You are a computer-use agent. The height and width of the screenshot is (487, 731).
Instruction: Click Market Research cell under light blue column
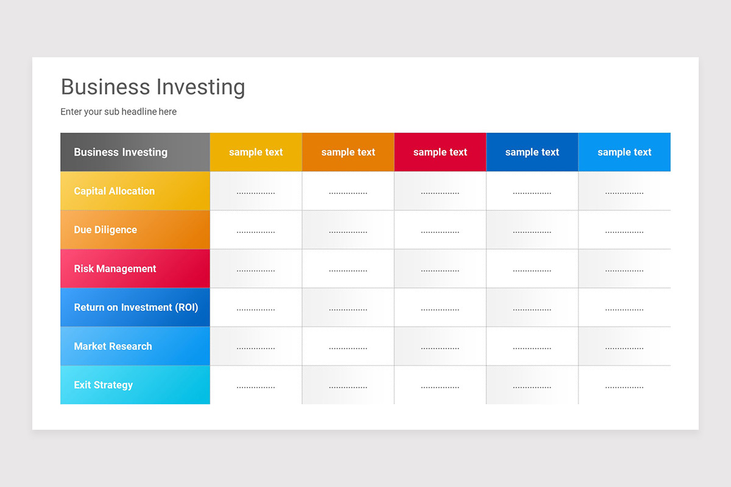coord(624,346)
